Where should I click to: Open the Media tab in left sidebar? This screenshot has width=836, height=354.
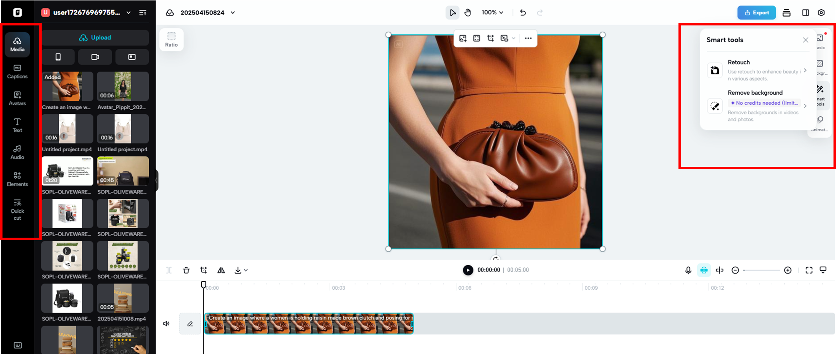coord(17,44)
